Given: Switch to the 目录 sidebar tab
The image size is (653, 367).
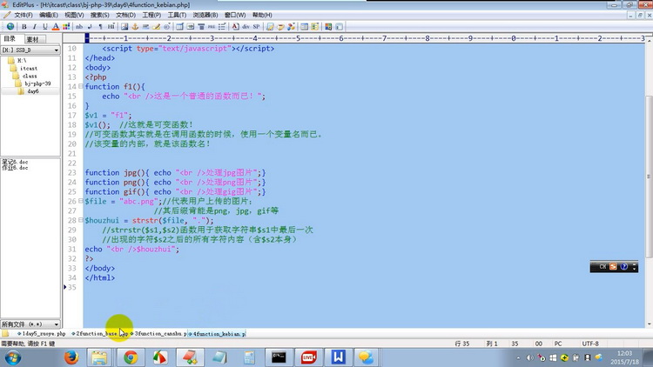Looking at the screenshot, I should click(x=10, y=38).
